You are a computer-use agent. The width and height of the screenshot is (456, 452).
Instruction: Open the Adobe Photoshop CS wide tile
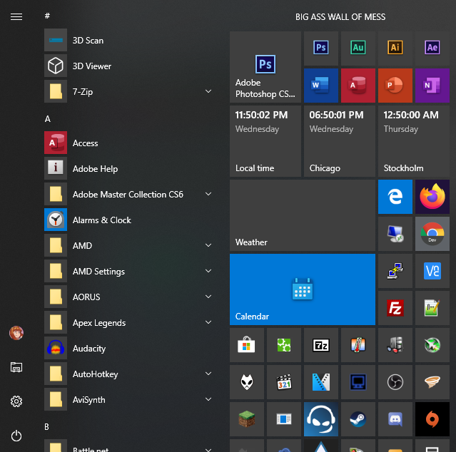[265, 67]
